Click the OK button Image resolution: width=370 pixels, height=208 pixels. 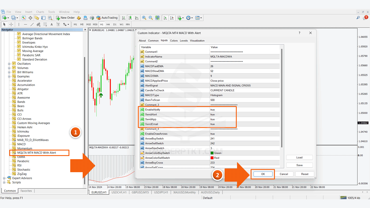pyautogui.click(x=263, y=174)
